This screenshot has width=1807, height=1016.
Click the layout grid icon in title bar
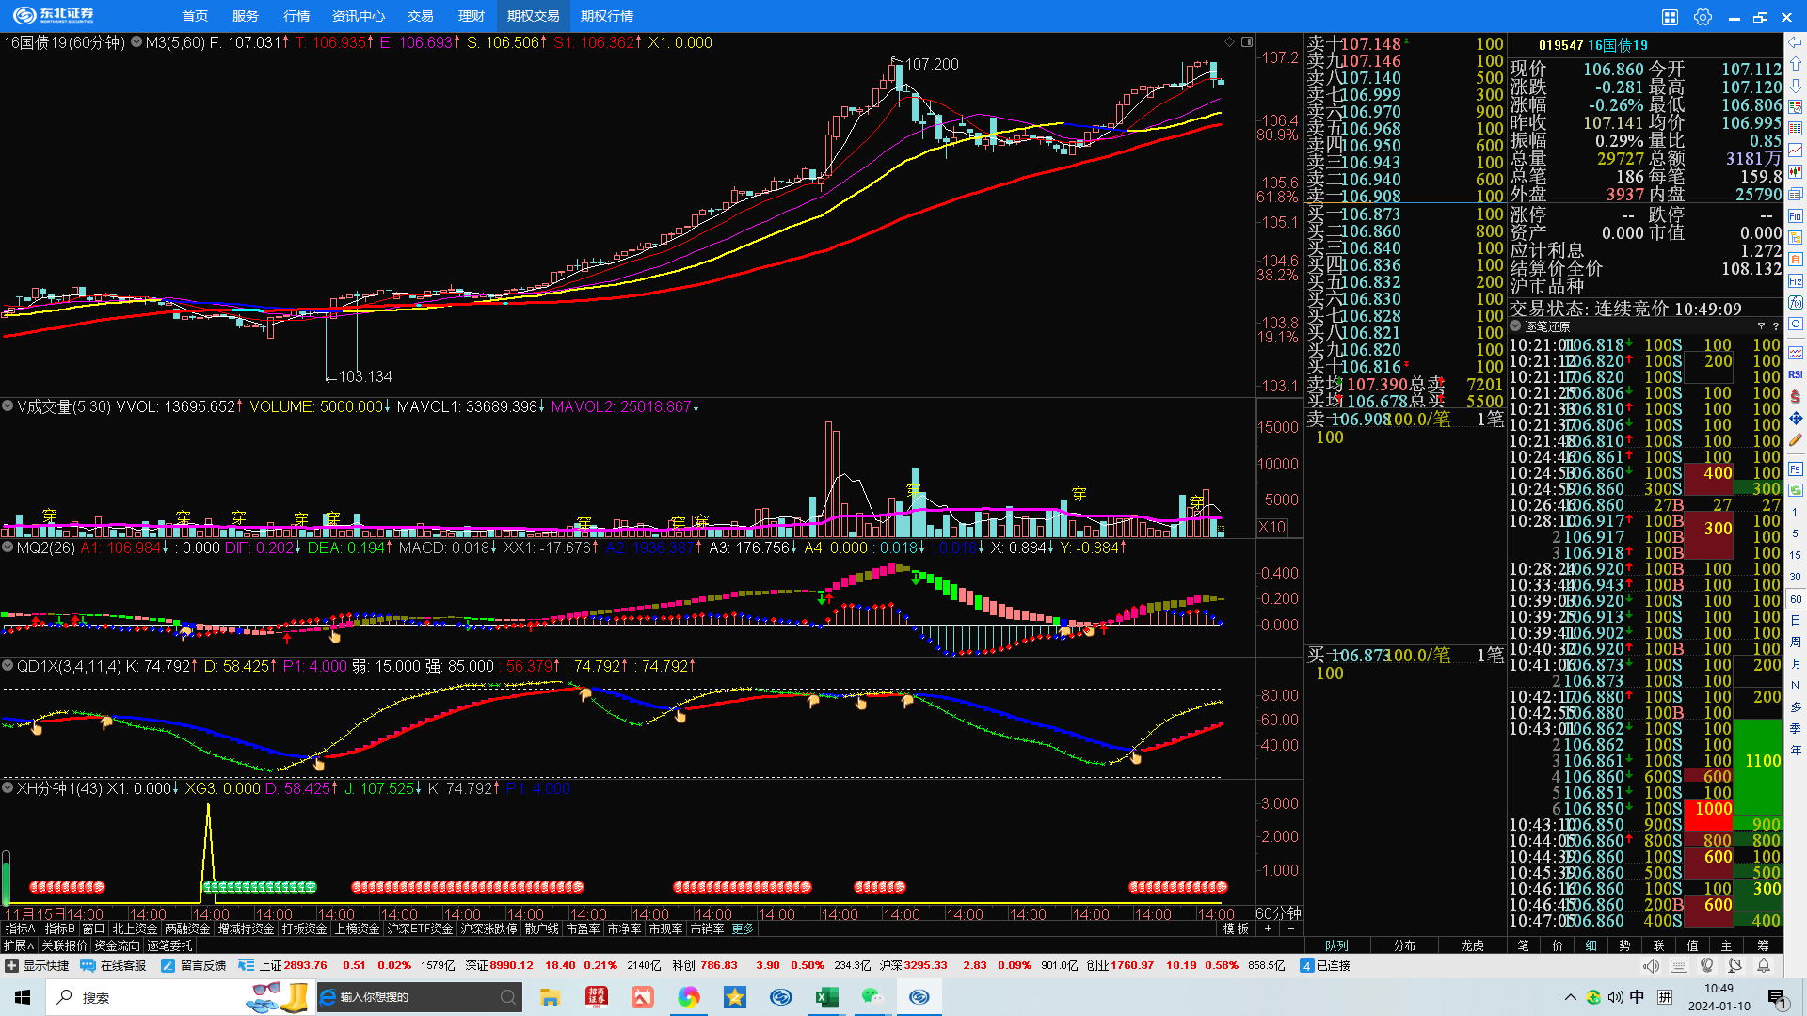(1670, 17)
